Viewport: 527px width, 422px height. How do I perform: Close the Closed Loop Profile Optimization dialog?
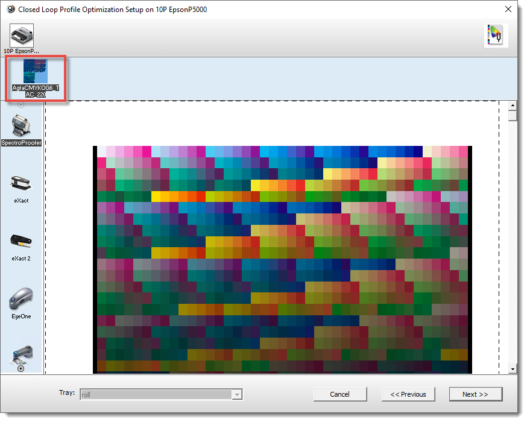click(508, 9)
